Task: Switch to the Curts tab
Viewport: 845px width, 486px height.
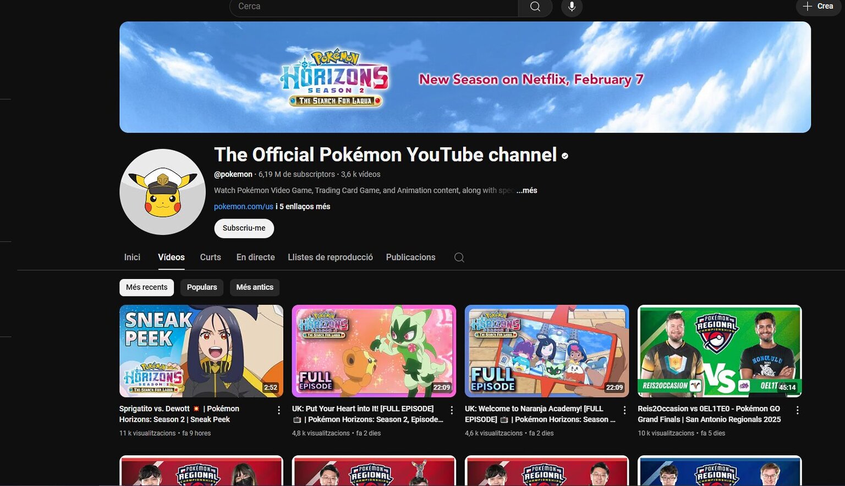Action: click(210, 257)
